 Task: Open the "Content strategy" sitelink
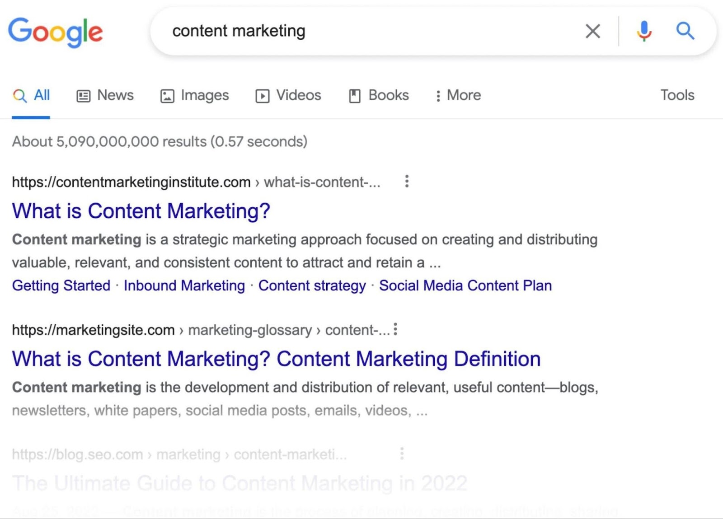pyautogui.click(x=312, y=285)
